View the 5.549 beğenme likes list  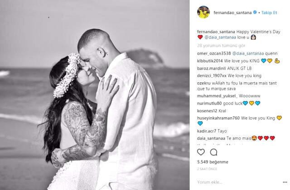(x=213, y=162)
